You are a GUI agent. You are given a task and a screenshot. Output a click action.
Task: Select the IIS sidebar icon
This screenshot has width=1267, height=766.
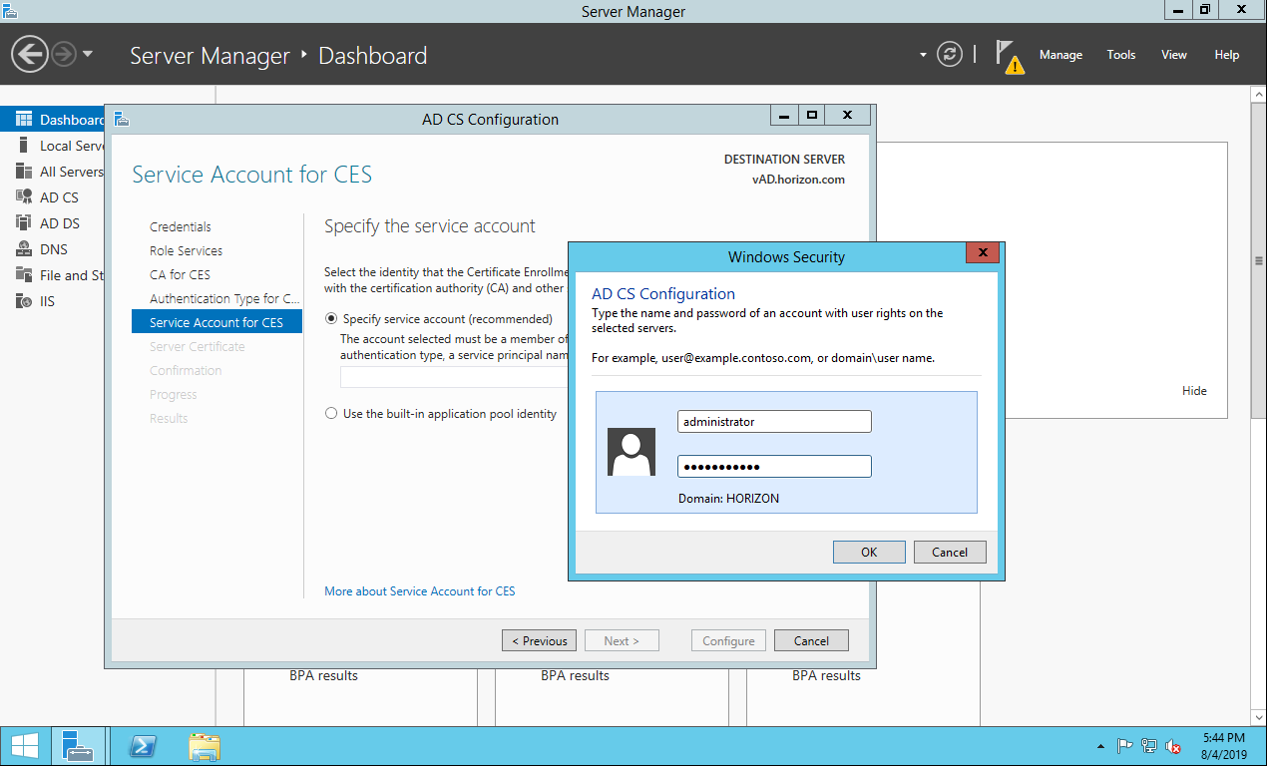click(24, 301)
